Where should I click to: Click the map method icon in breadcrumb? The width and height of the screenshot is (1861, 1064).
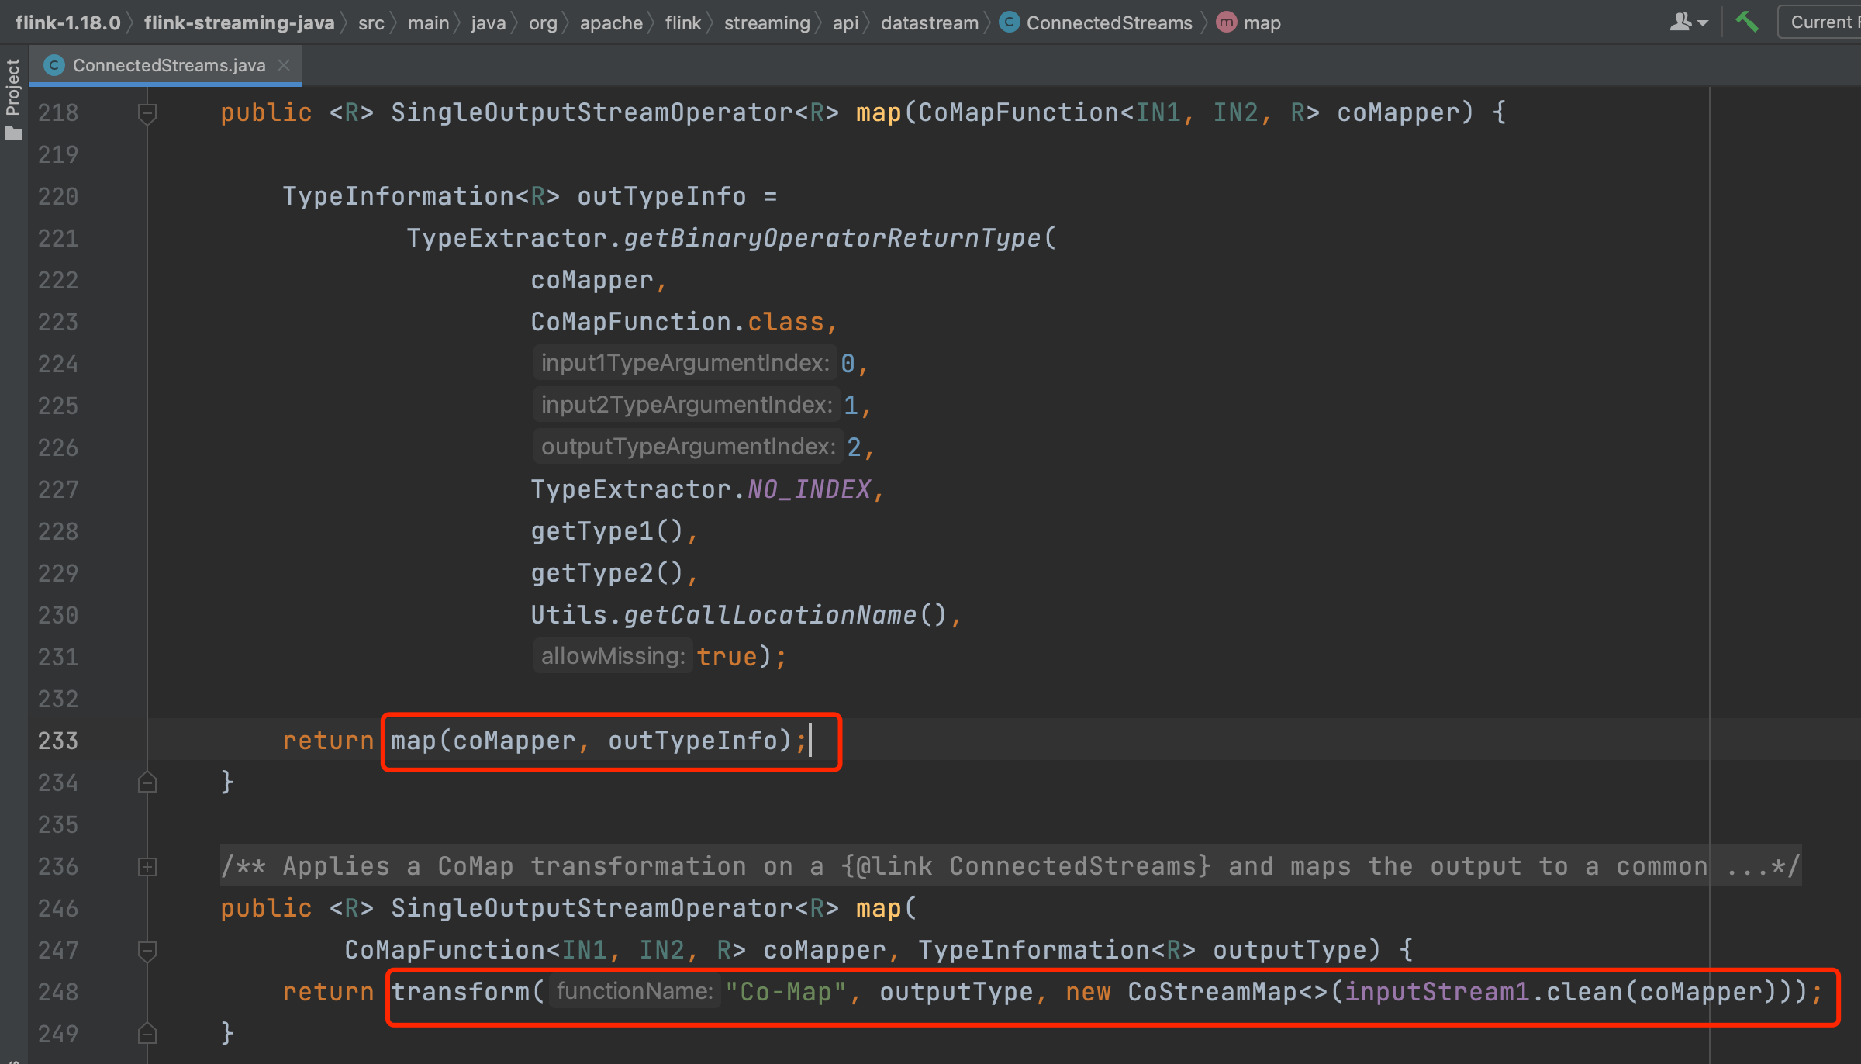click(x=1226, y=22)
